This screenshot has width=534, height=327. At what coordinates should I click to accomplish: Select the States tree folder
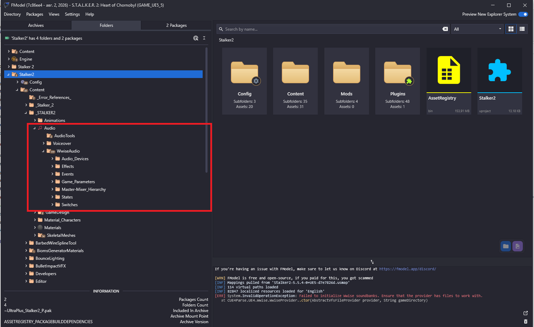point(67,197)
